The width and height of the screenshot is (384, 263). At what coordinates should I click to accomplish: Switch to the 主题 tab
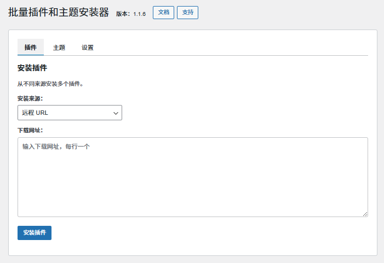[59, 48]
